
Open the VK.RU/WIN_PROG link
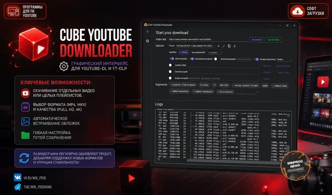click(35, 178)
